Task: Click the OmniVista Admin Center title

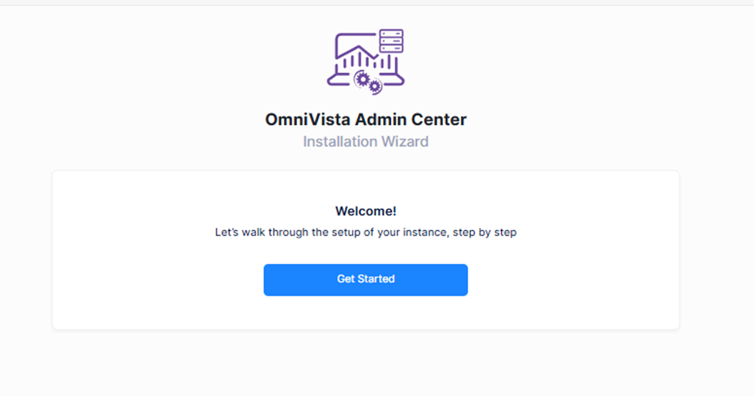Action: click(x=366, y=120)
